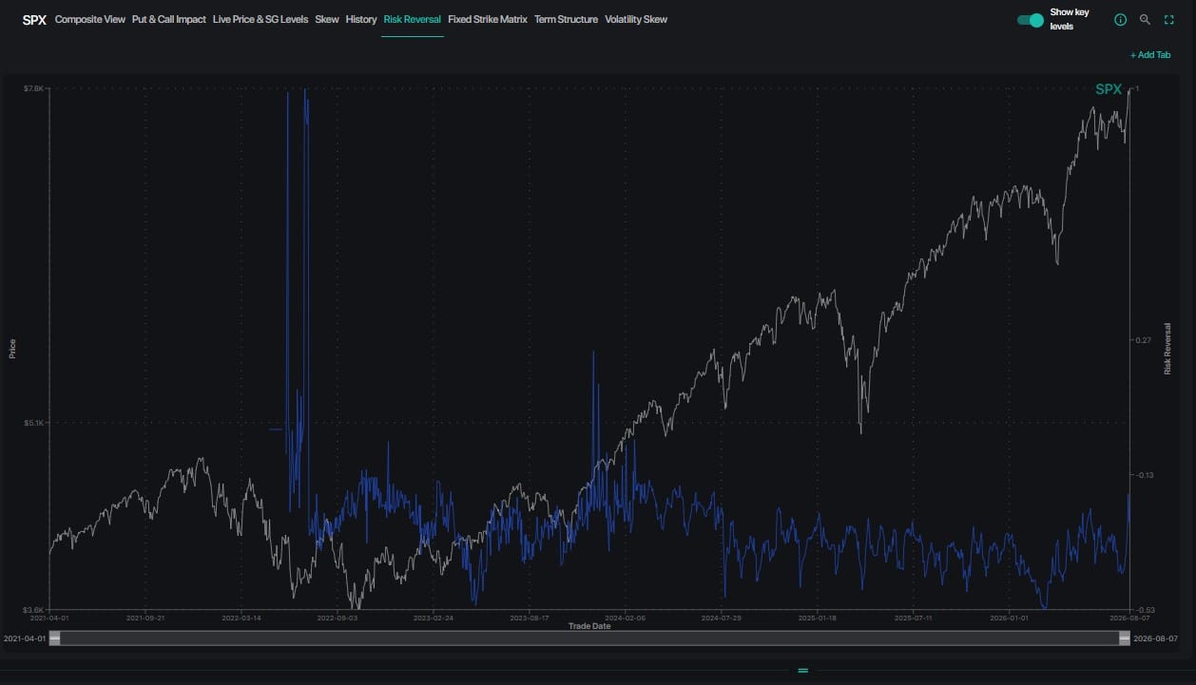1196x685 pixels.
Task: Click the 2025-01-18 x-axis date tick
Action: pyautogui.click(x=817, y=618)
